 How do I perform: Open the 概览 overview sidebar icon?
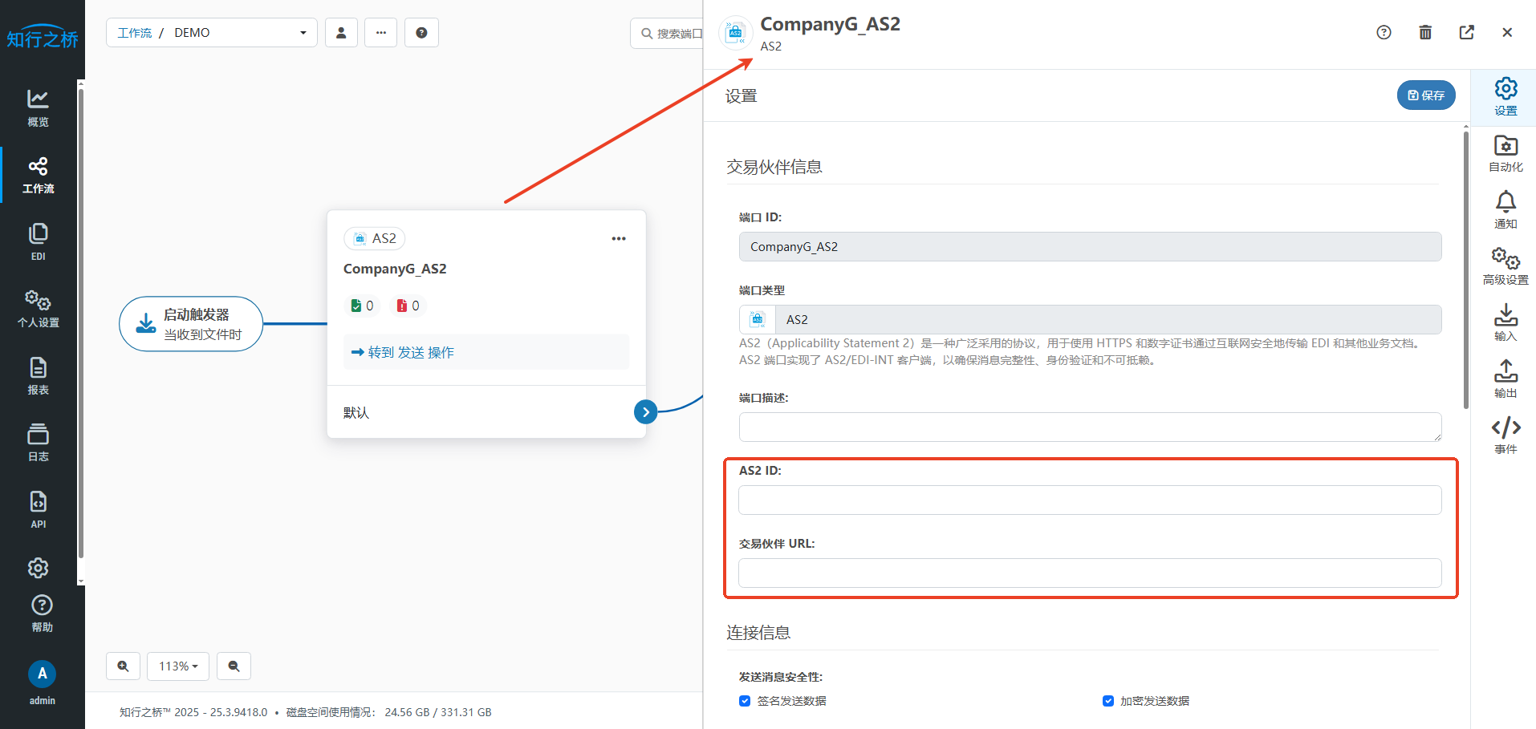[38, 107]
